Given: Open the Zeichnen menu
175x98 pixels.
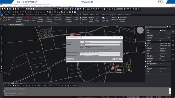Looking at the screenshot, I should (x=40, y=7).
